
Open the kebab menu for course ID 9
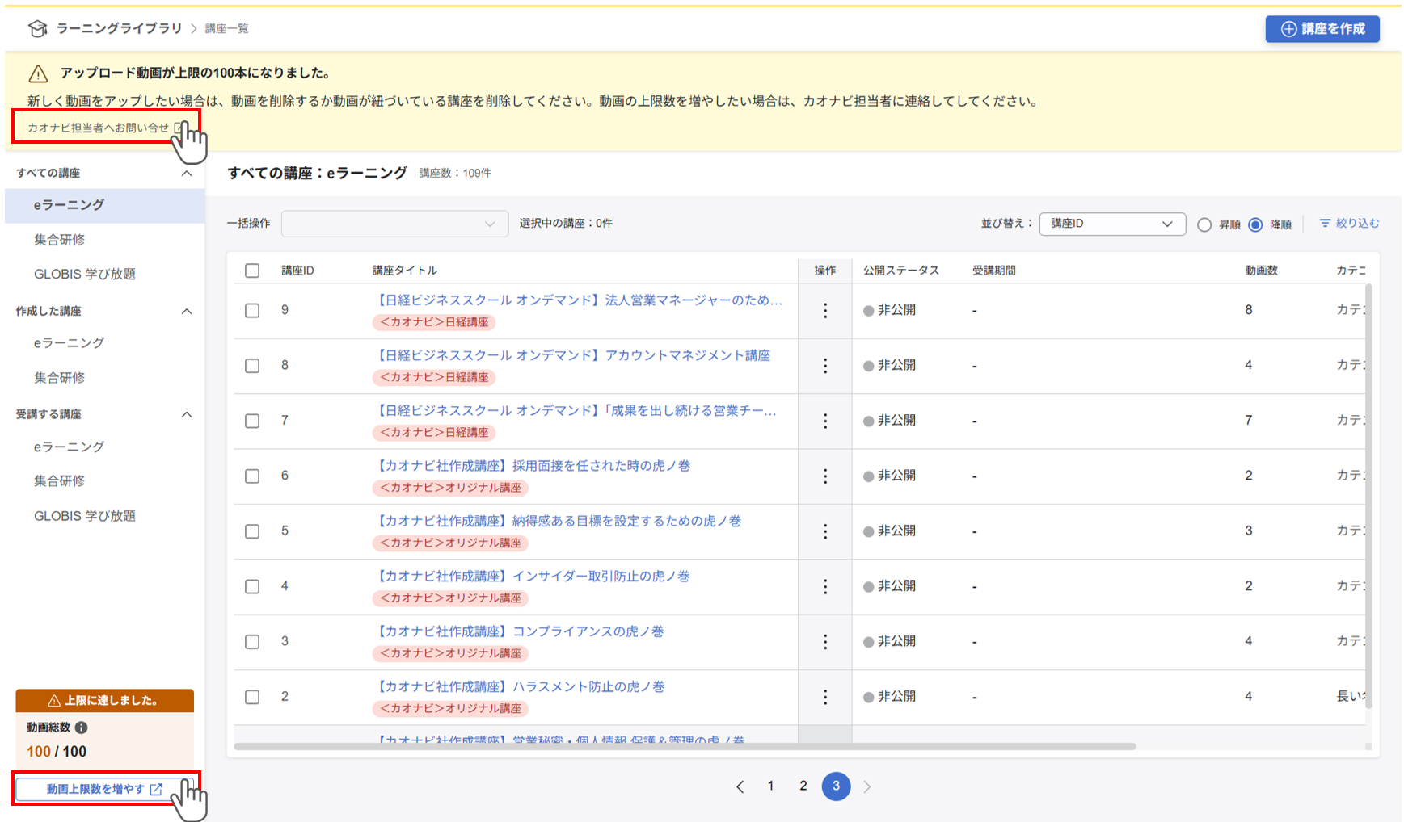[x=824, y=311]
